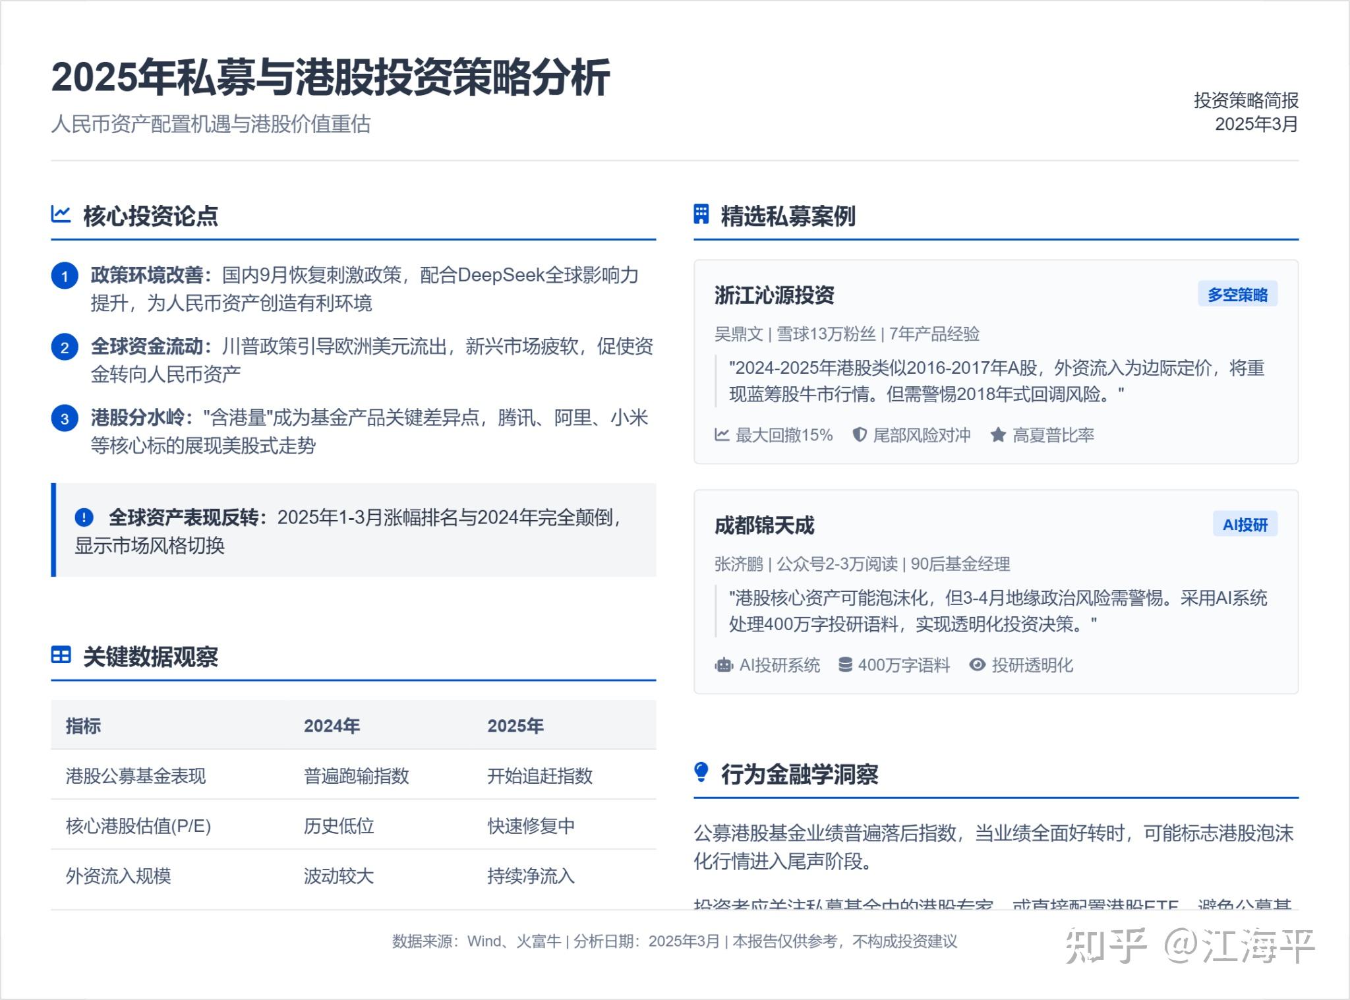
Task: Click the 核心港股估值(P/E) table cell
Action: coord(138,826)
